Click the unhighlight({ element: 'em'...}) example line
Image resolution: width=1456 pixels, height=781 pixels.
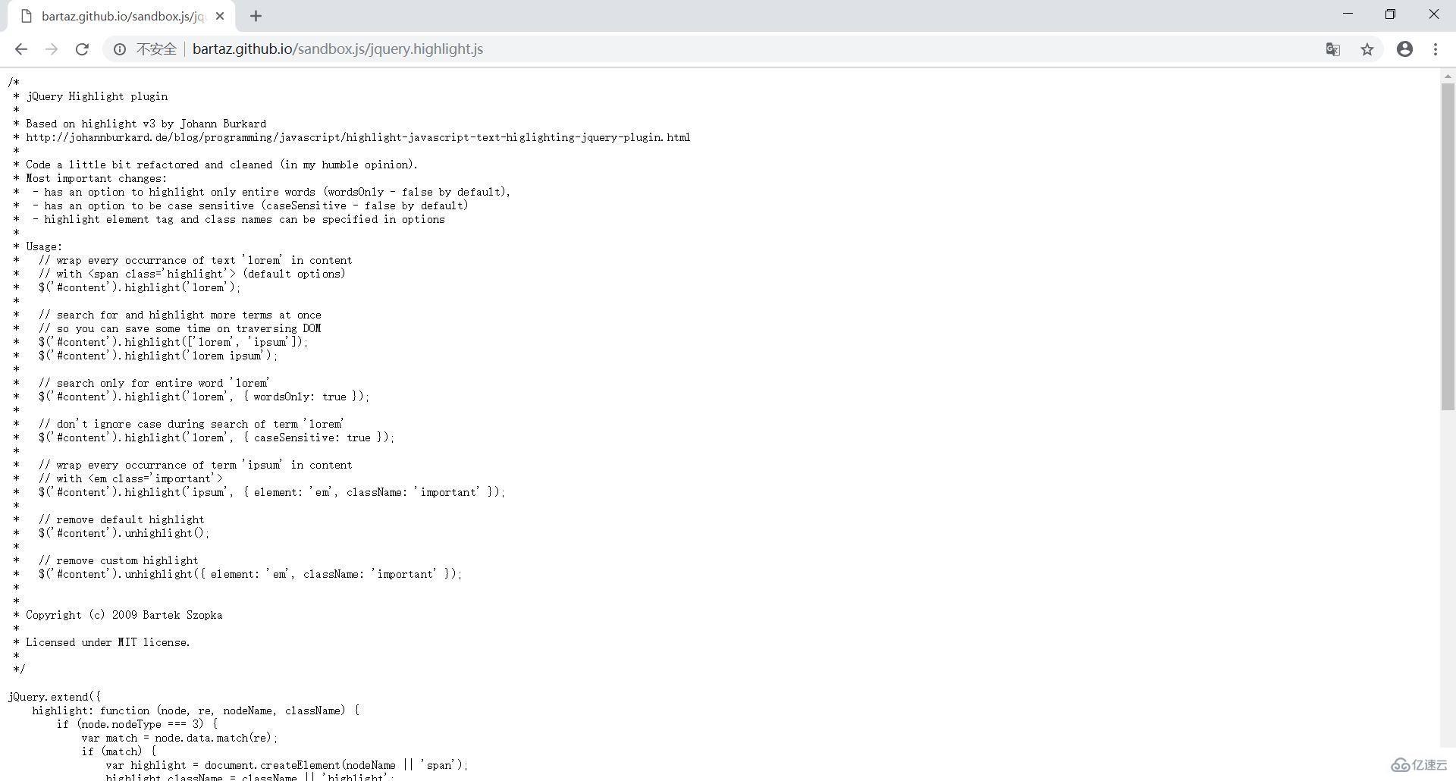point(250,574)
